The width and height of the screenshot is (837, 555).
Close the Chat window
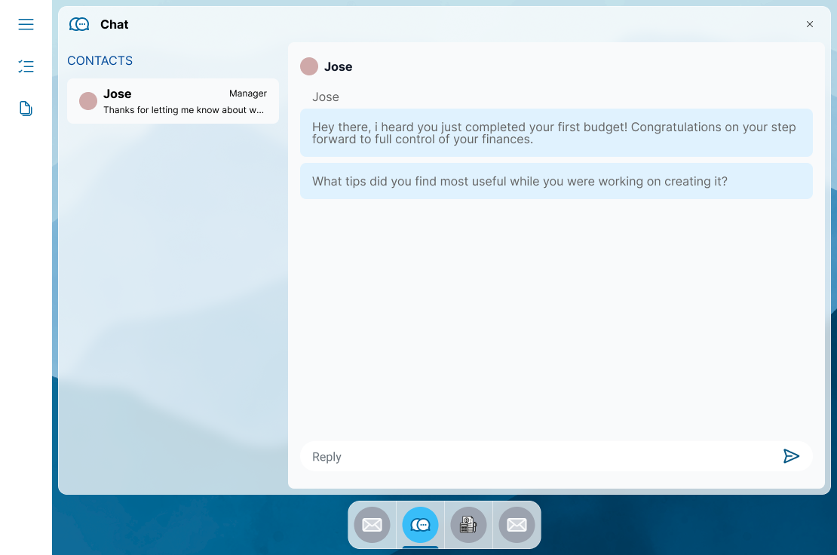click(x=809, y=25)
